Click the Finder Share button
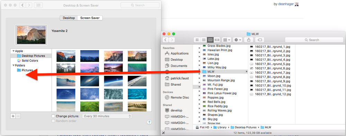The width and height of the screenshot is (346, 136). 249,40
